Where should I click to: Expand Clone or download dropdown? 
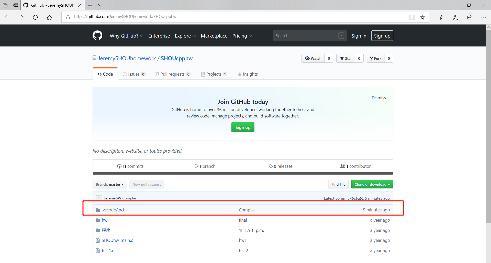coord(372,184)
